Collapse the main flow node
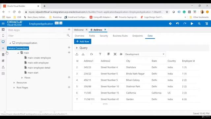211x119 pixels. point(18,53)
